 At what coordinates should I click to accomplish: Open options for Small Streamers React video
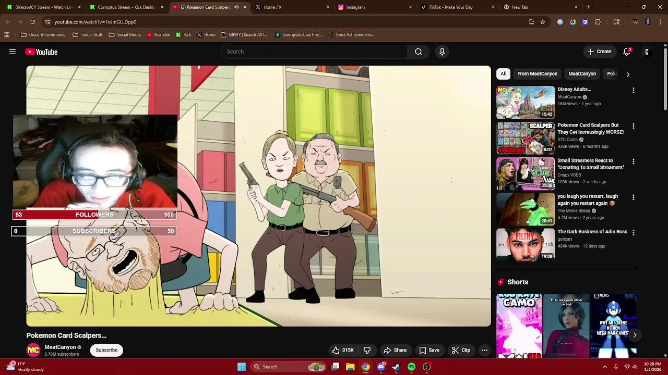coord(633,162)
